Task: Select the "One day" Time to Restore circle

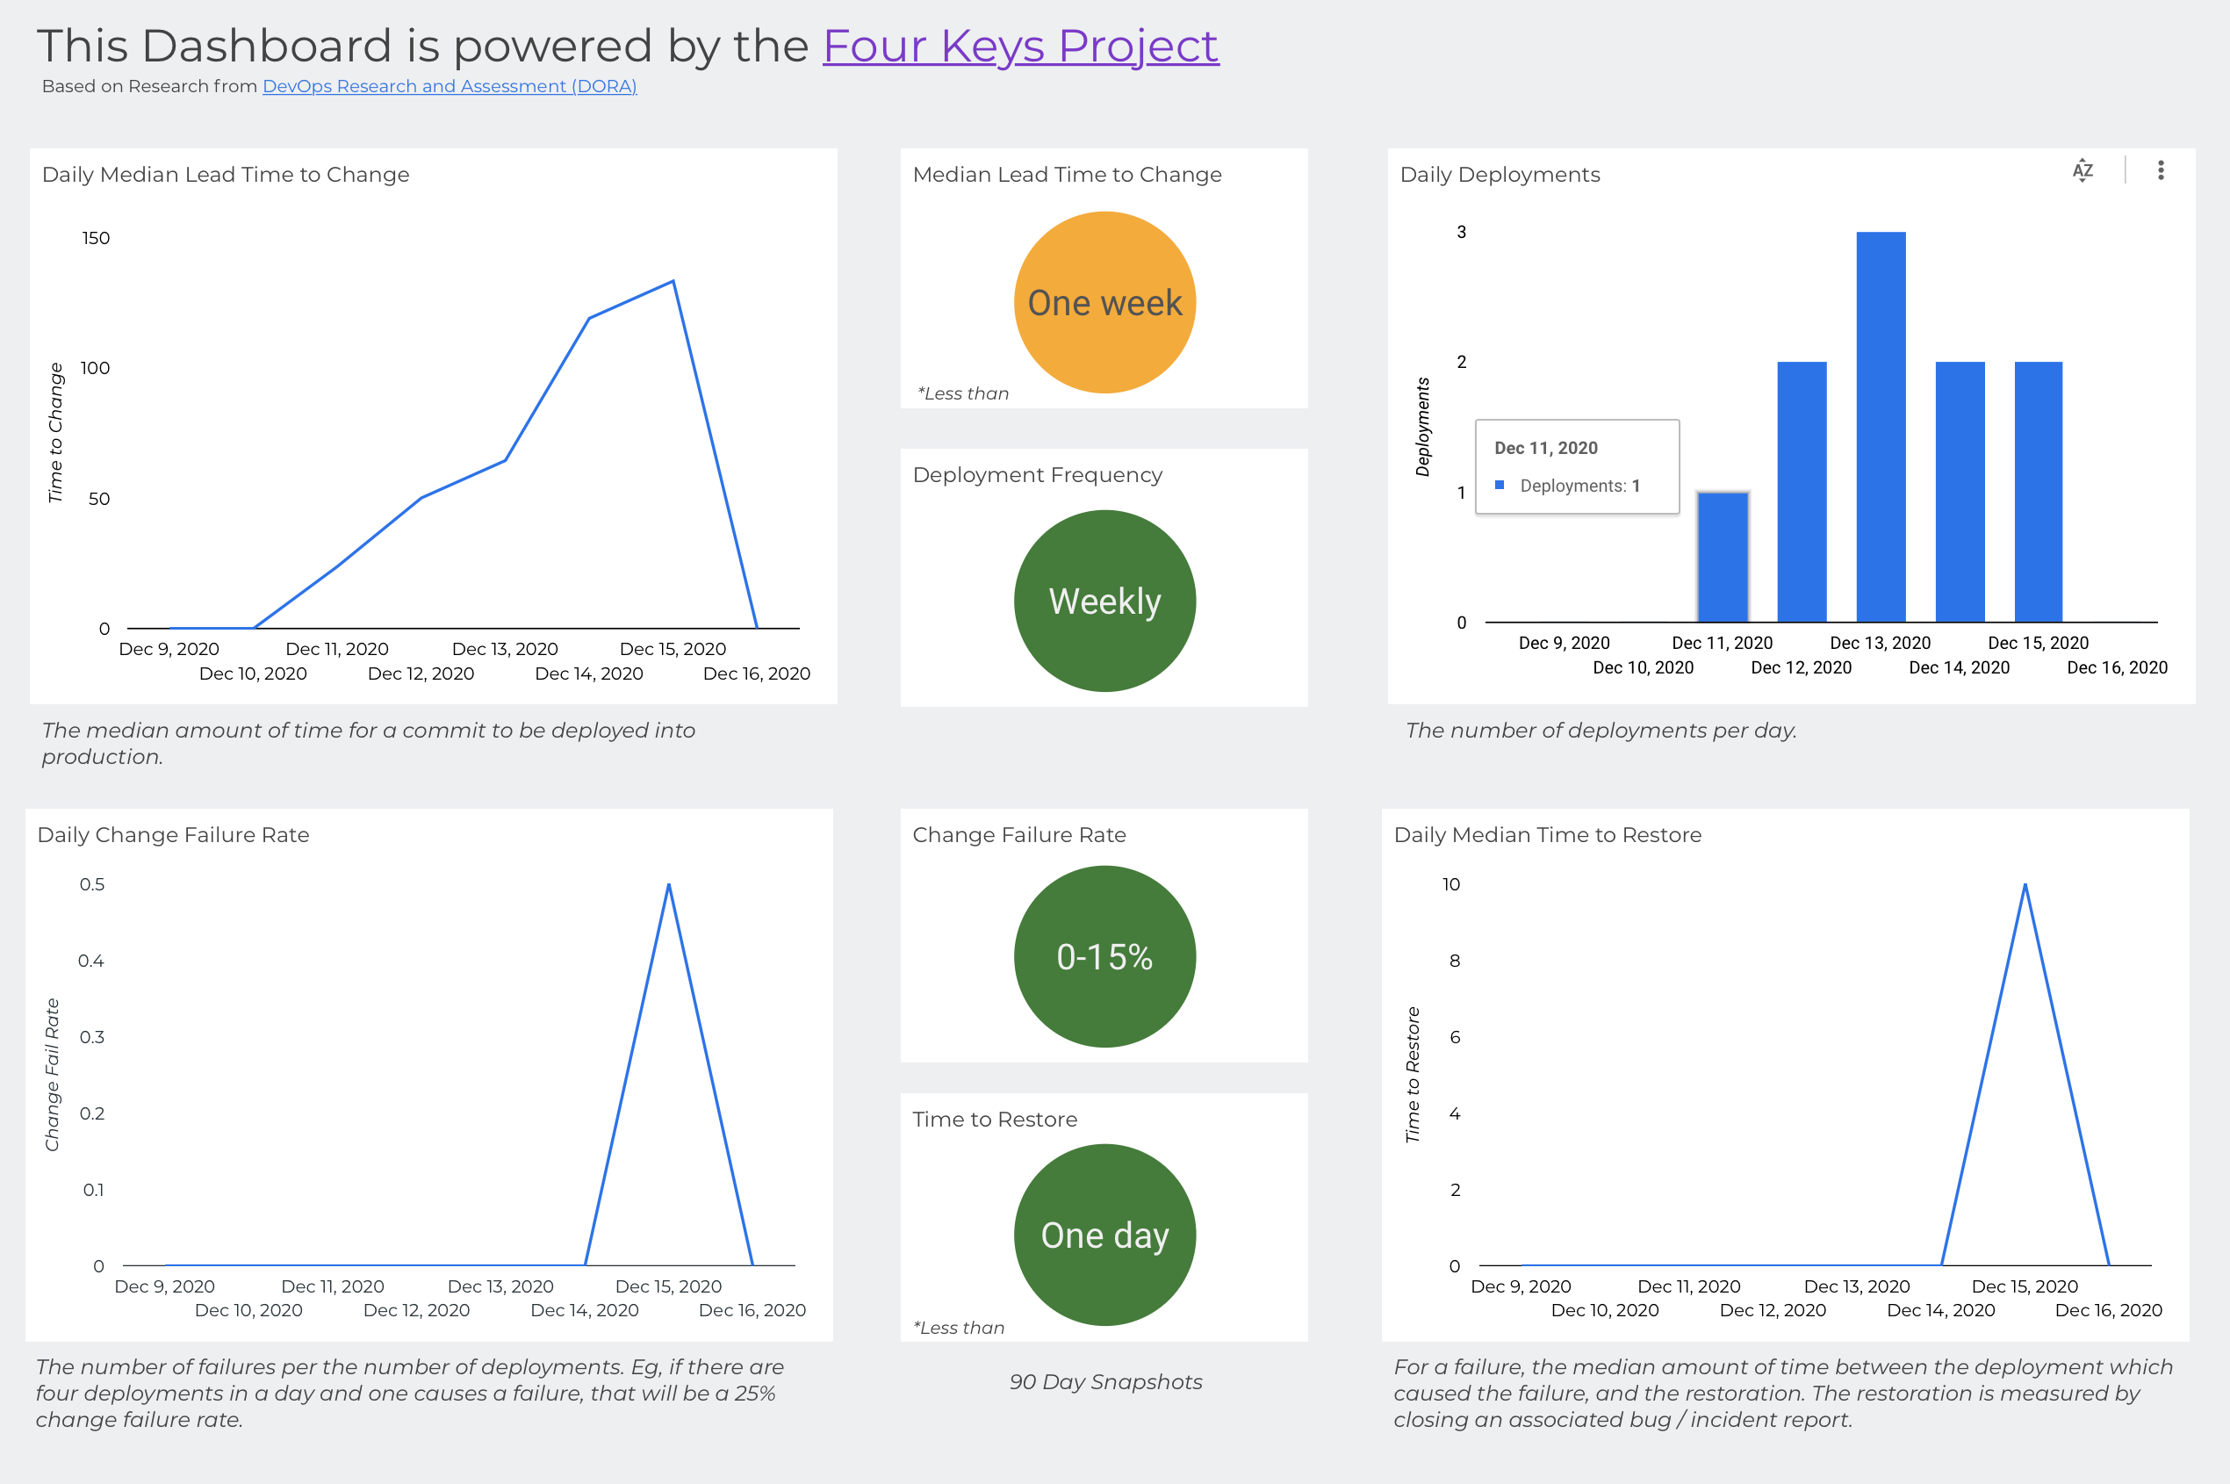Action: coord(1104,1235)
